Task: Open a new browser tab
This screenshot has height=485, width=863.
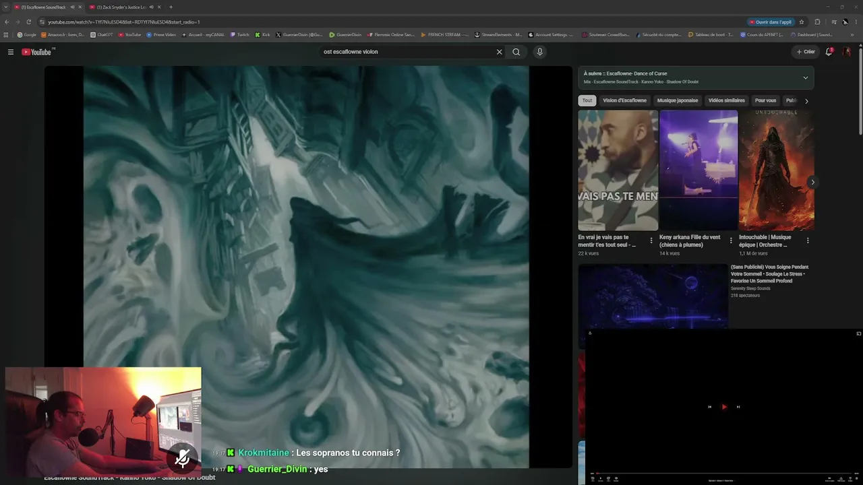Action: coord(171,7)
